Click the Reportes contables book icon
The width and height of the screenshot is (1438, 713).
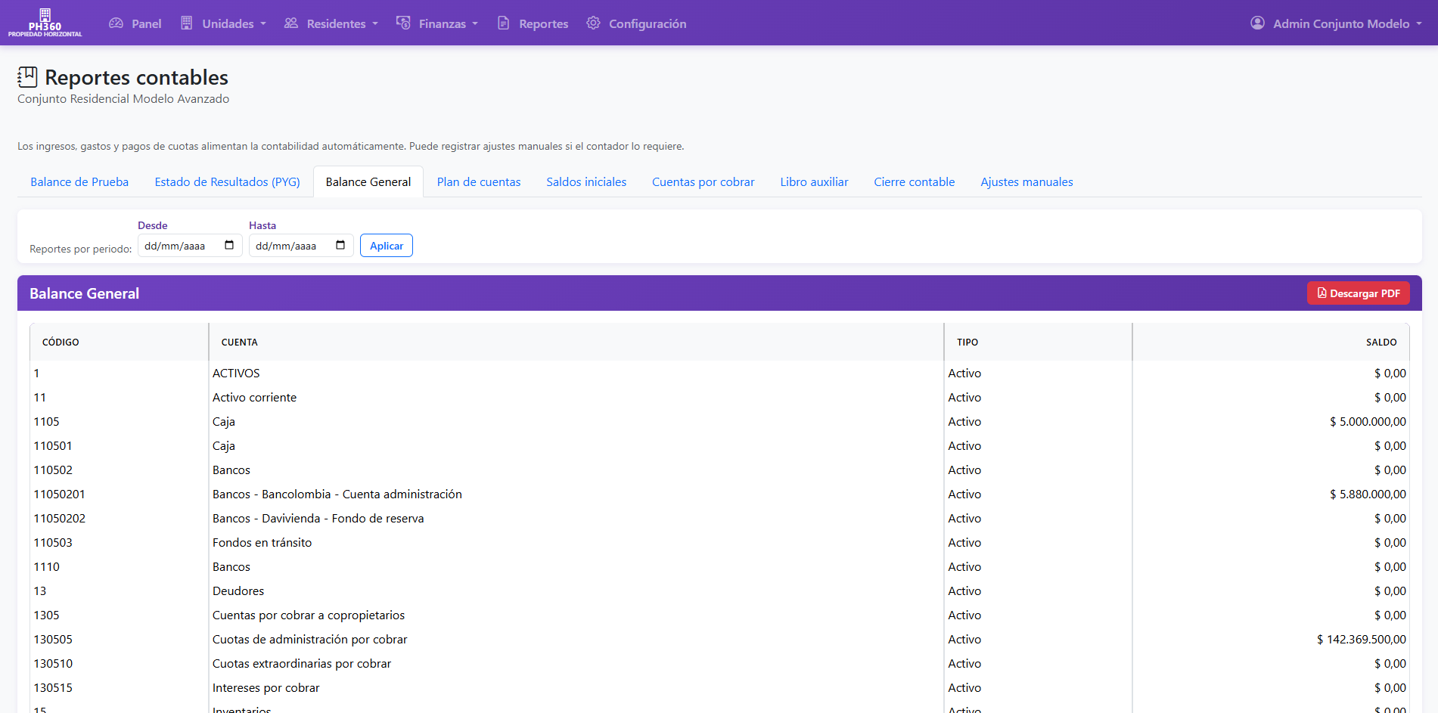[27, 77]
